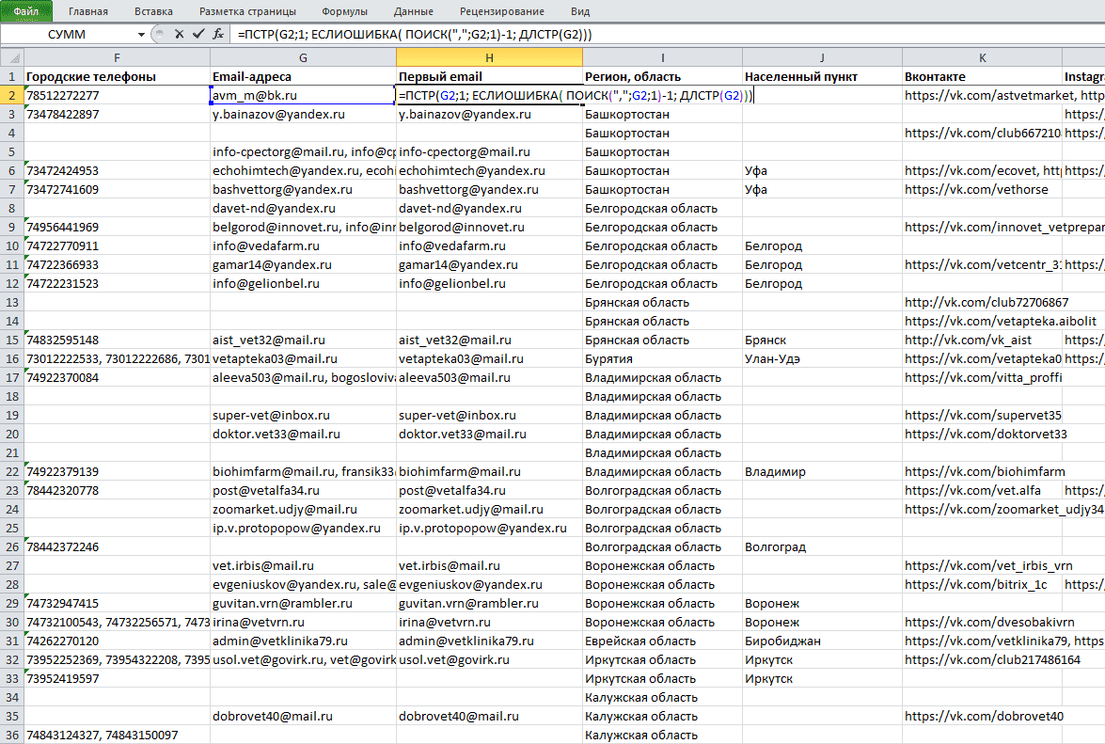Click https://vk.com/vitta_proffi link cell
The image size is (1105, 744).
click(983, 377)
